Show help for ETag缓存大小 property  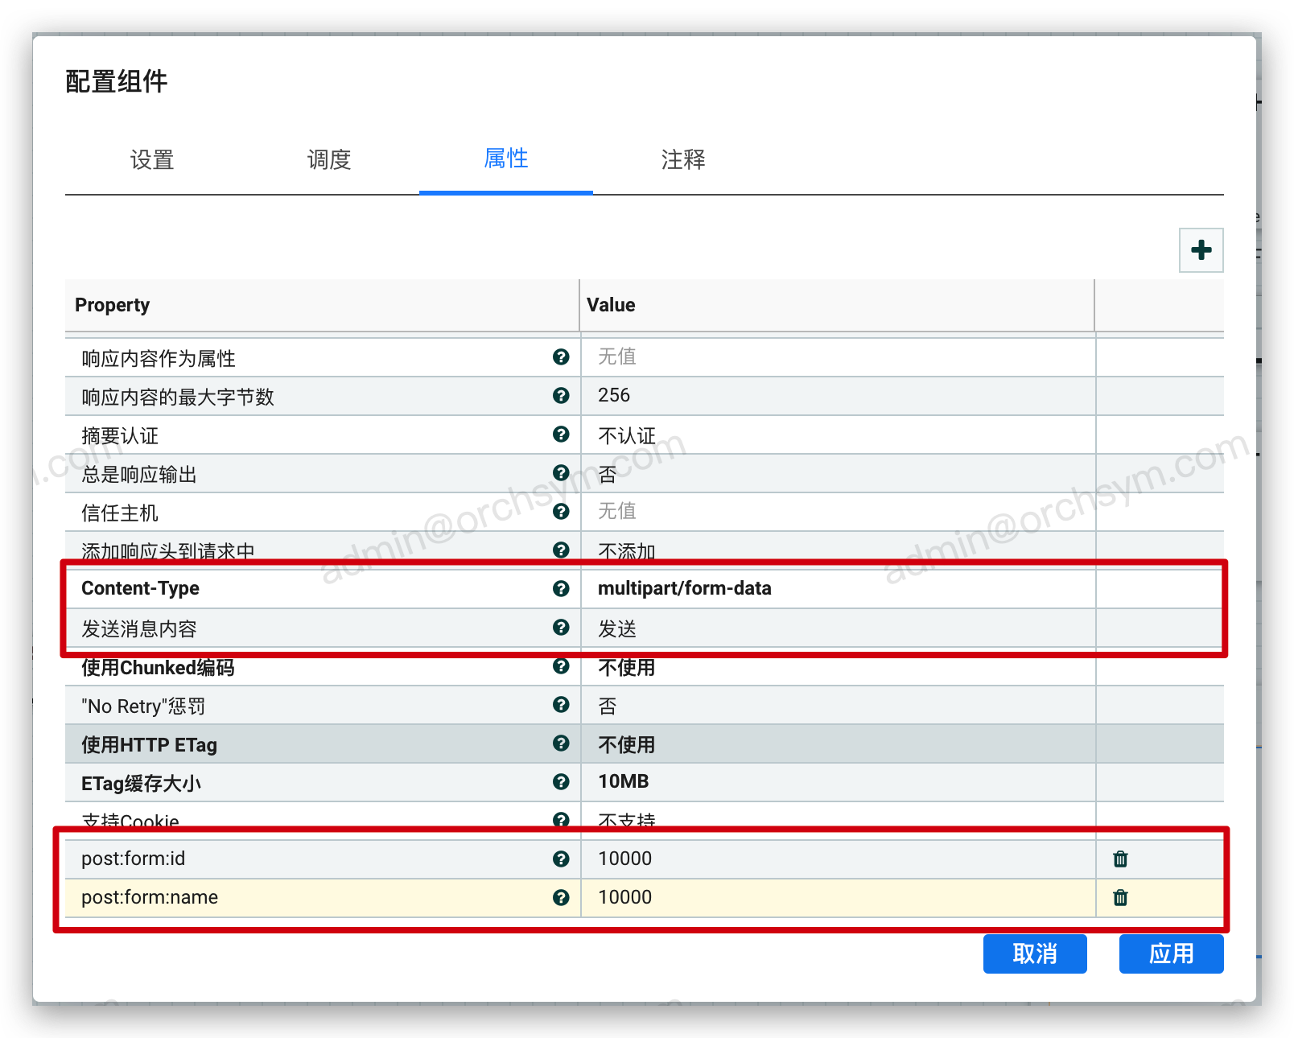click(561, 782)
